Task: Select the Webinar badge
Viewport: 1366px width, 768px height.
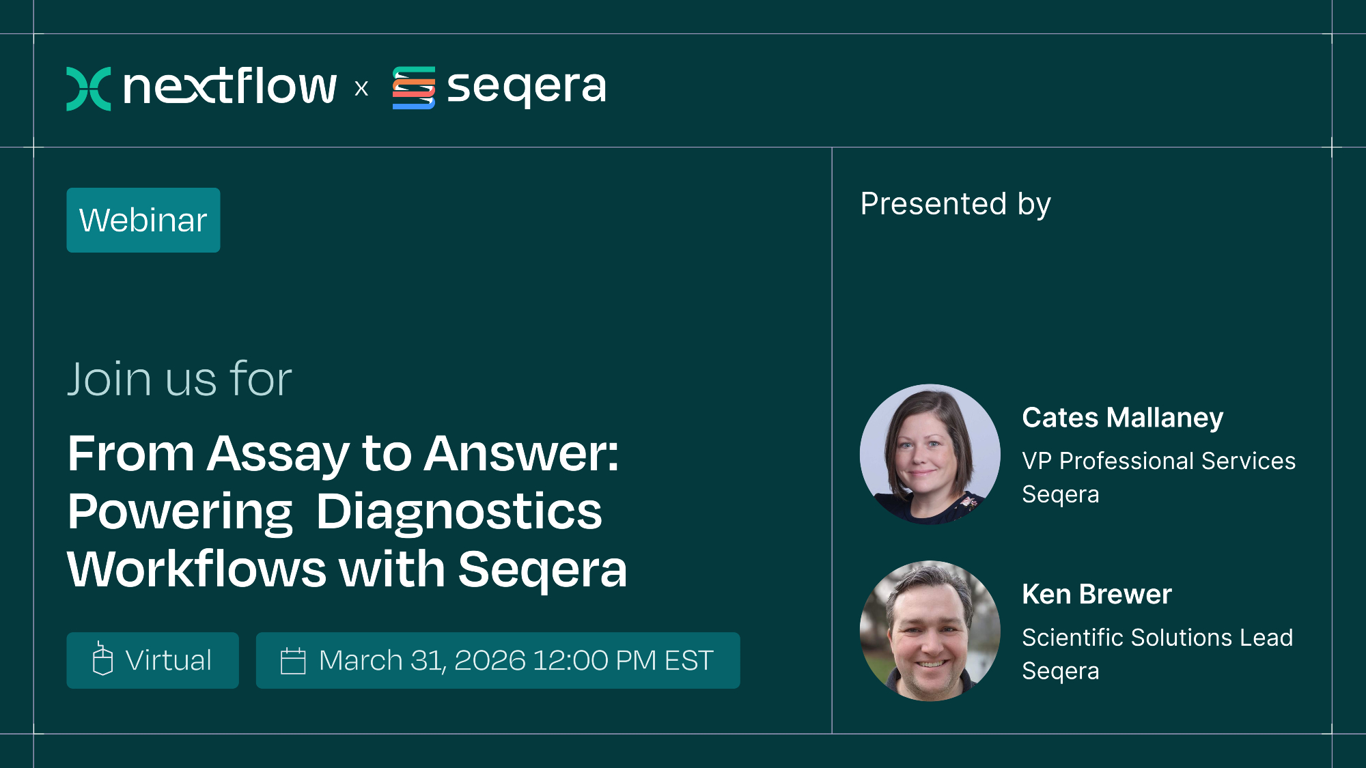Action: [143, 220]
